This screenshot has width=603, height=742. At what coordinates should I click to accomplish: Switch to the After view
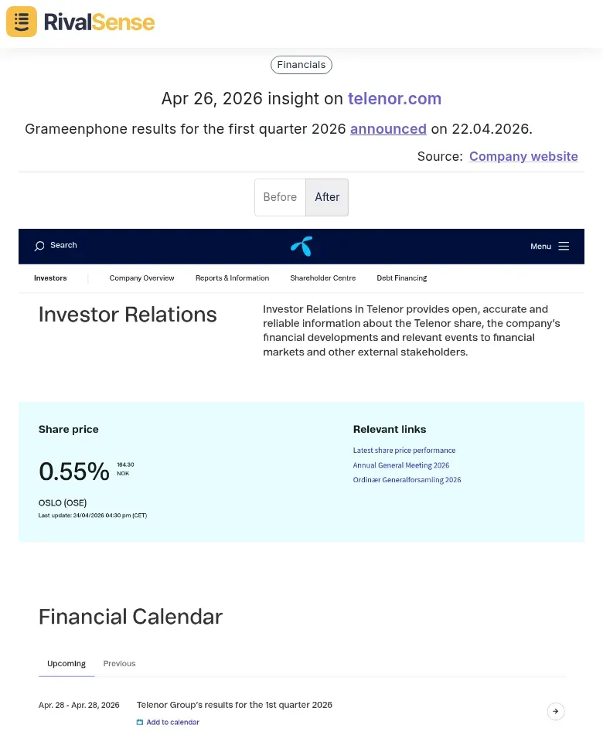point(327,197)
